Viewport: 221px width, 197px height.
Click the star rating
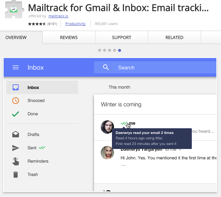37,24
